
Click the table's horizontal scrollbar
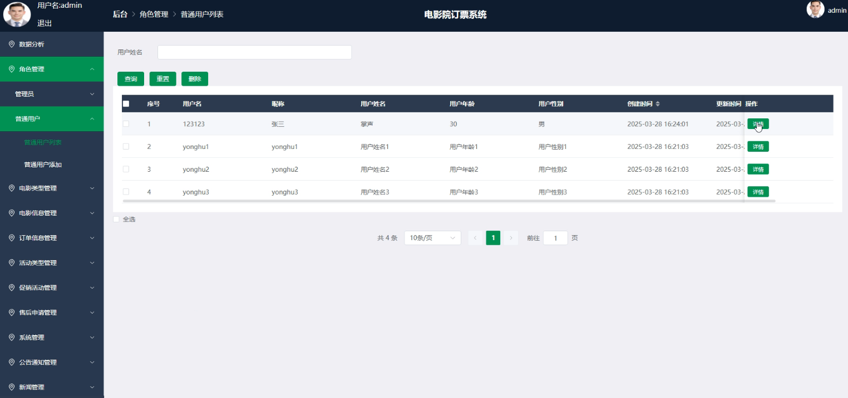click(x=449, y=201)
